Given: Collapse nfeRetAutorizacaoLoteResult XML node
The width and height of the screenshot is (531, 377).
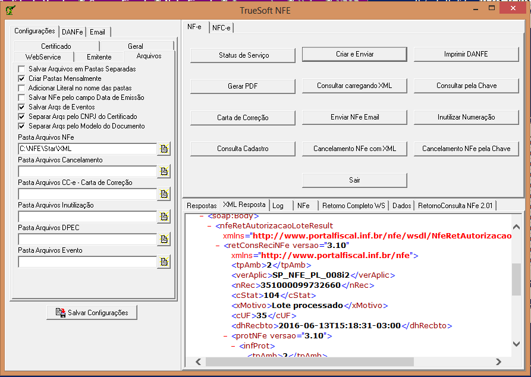Looking at the screenshot, I should 209,226.
